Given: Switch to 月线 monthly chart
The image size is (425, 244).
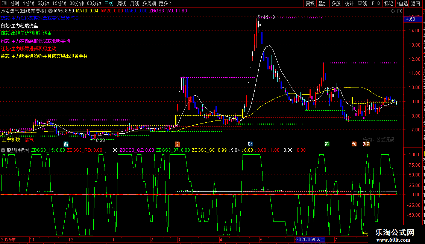Looking at the screenshot, I should click(134, 3).
